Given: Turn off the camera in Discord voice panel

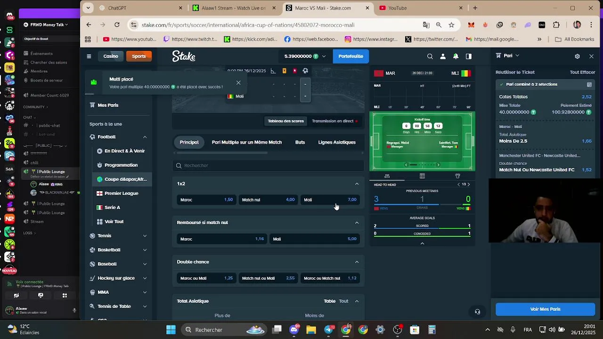Looking at the screenshot, I should [16, 295].
